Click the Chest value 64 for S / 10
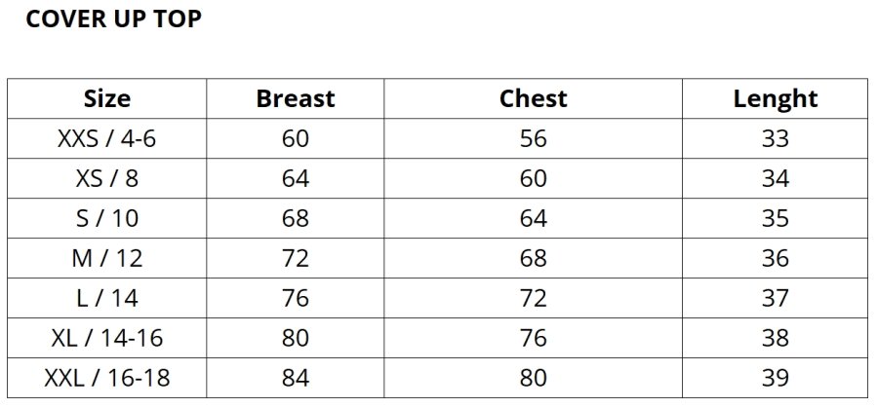The width and height of the screenshot is (878, 408). [x=533, y=218]
